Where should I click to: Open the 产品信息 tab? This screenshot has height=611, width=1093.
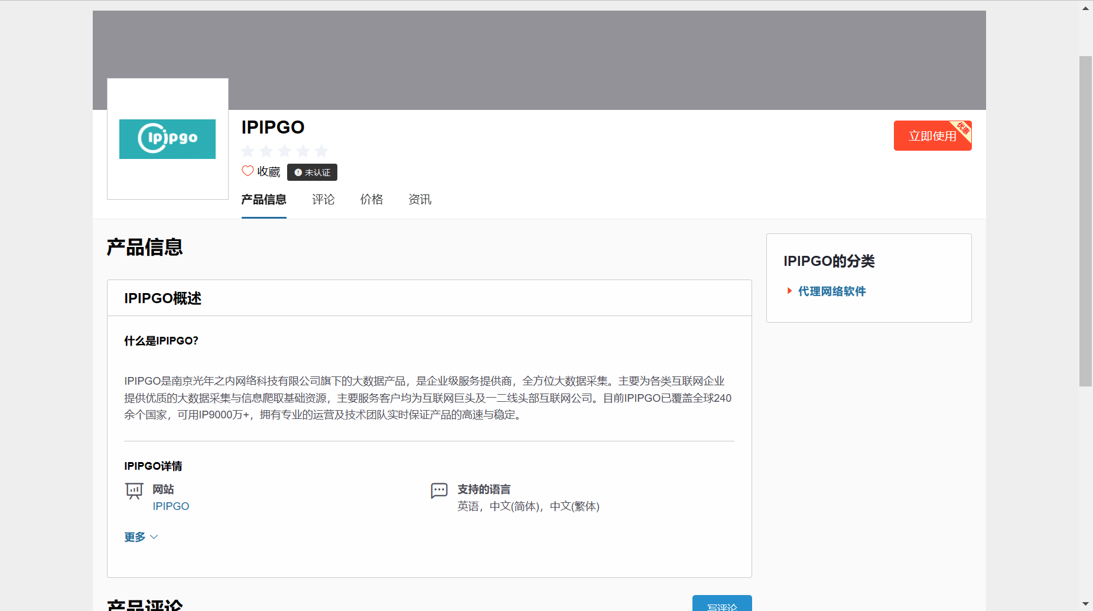tap(264, 200)
